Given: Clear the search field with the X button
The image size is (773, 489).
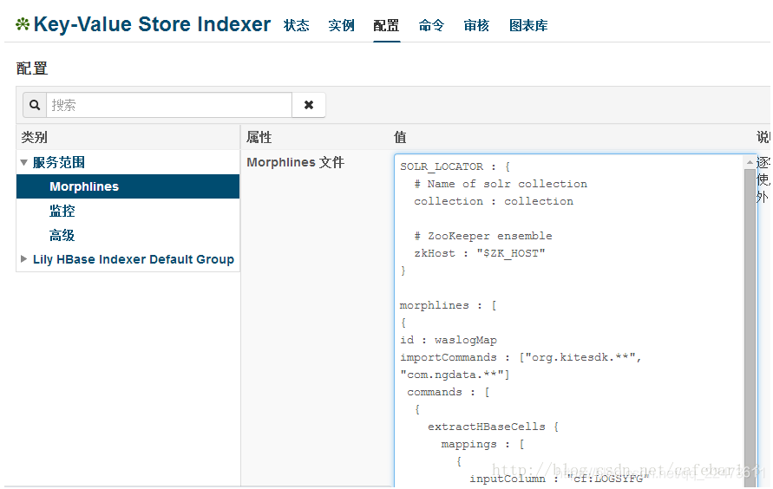Looking at the screenshot, I should point(309,105).
